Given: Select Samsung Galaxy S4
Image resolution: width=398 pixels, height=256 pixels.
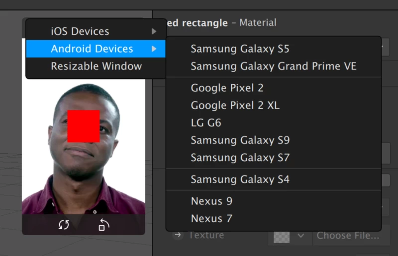Looking at the screenshot, I should point(240,179).
